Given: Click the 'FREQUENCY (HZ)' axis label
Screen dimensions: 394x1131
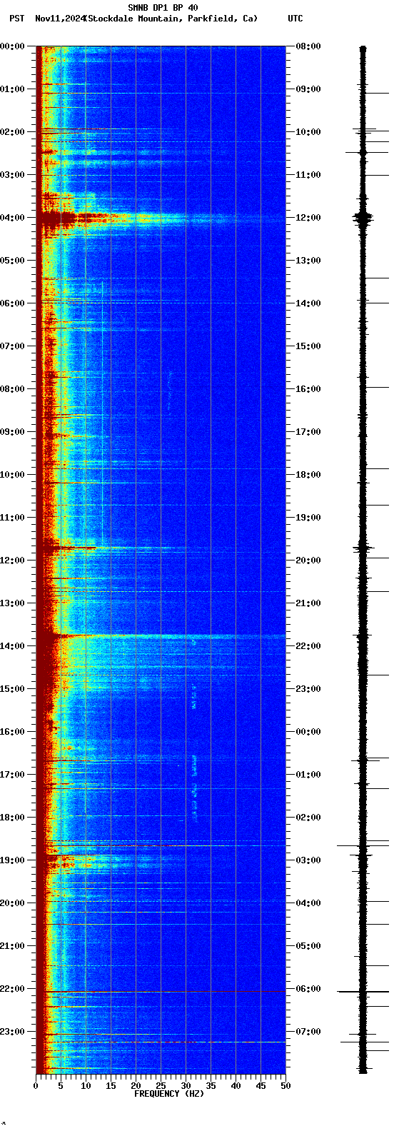Looking at the screenshot, I should pos(169,1093).
